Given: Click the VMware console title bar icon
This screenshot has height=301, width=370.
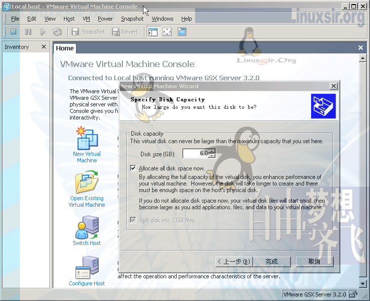Looking at the screenshot, I should tap(7, 7).
